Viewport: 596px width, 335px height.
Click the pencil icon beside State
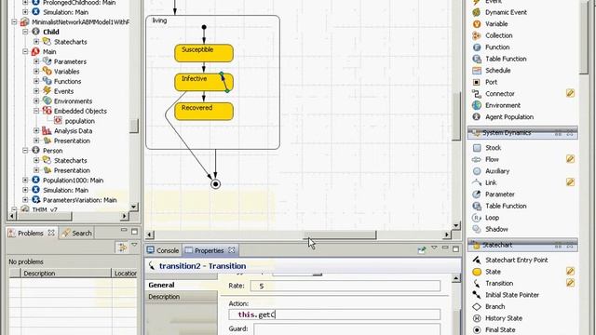point(570,271)
